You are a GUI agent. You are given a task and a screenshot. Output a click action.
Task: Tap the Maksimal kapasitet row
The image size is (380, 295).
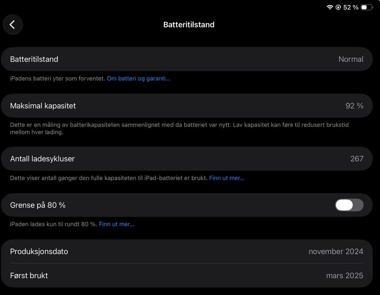(186, 106)
